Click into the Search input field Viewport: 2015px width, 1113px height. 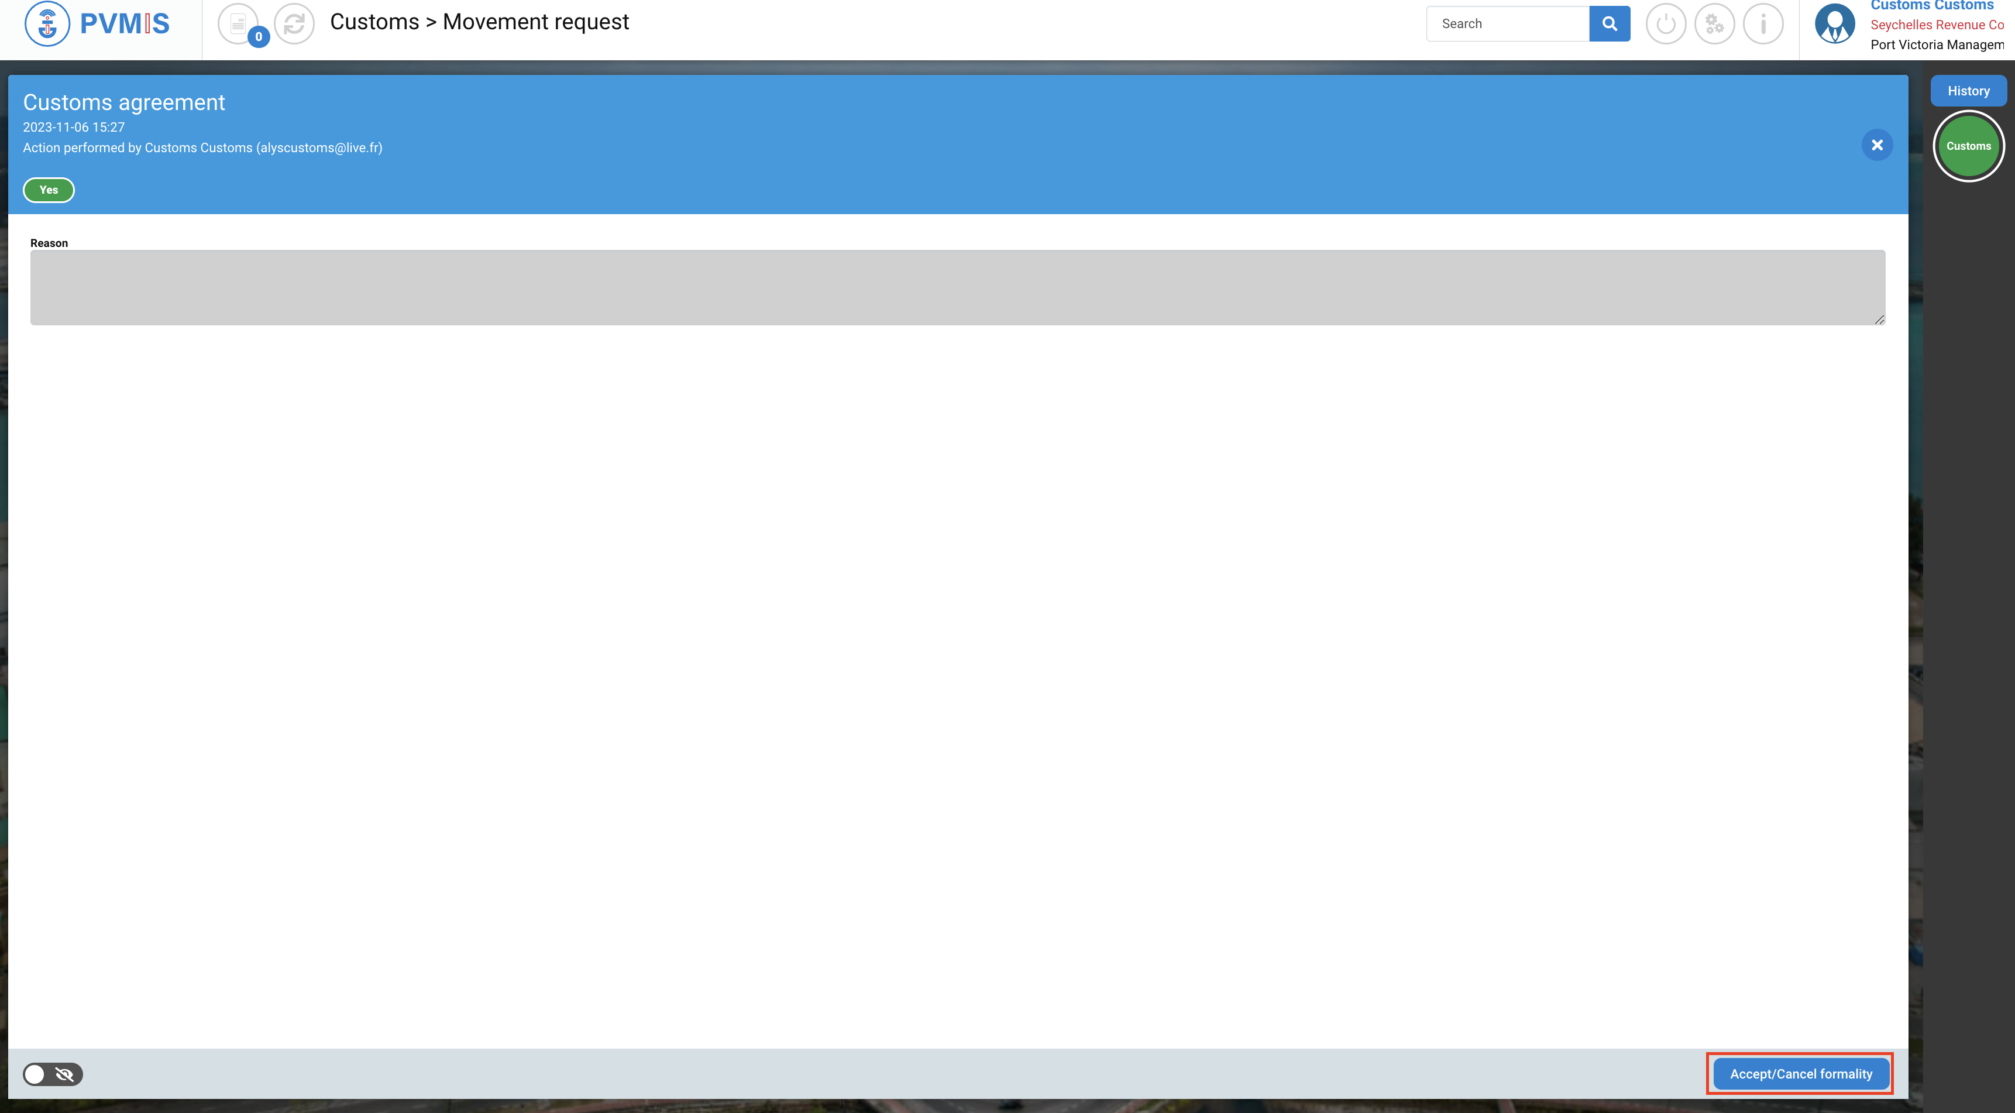tap(1507, 23)
